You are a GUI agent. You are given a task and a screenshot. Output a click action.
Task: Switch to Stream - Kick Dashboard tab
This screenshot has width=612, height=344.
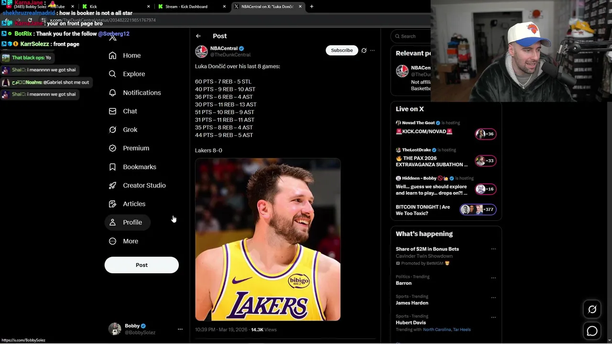(x=191, y=7)
